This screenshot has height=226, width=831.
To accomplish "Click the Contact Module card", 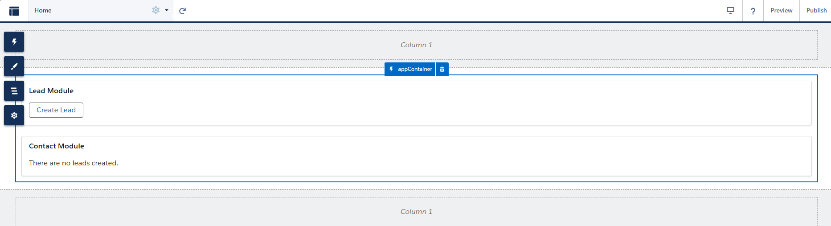I will click(x=416, y=156).
